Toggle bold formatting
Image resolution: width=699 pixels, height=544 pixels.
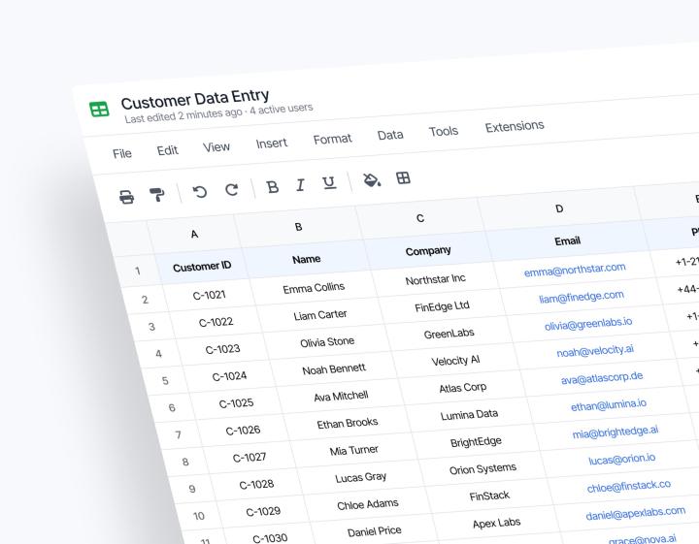coord(273,186)
